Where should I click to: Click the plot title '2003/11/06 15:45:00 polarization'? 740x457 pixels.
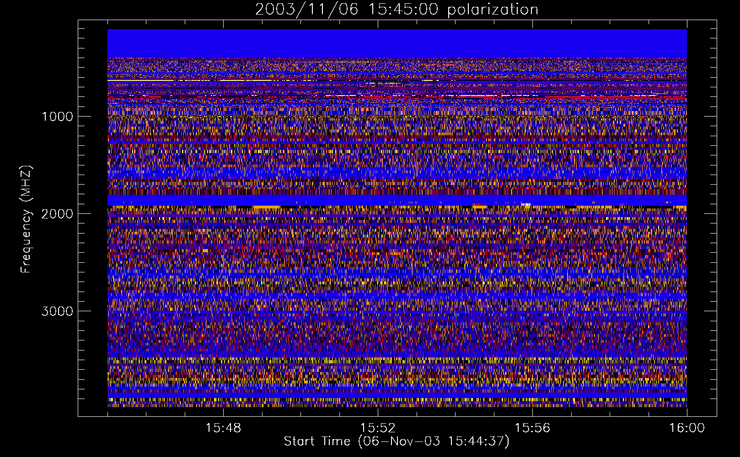pos(397,9)
